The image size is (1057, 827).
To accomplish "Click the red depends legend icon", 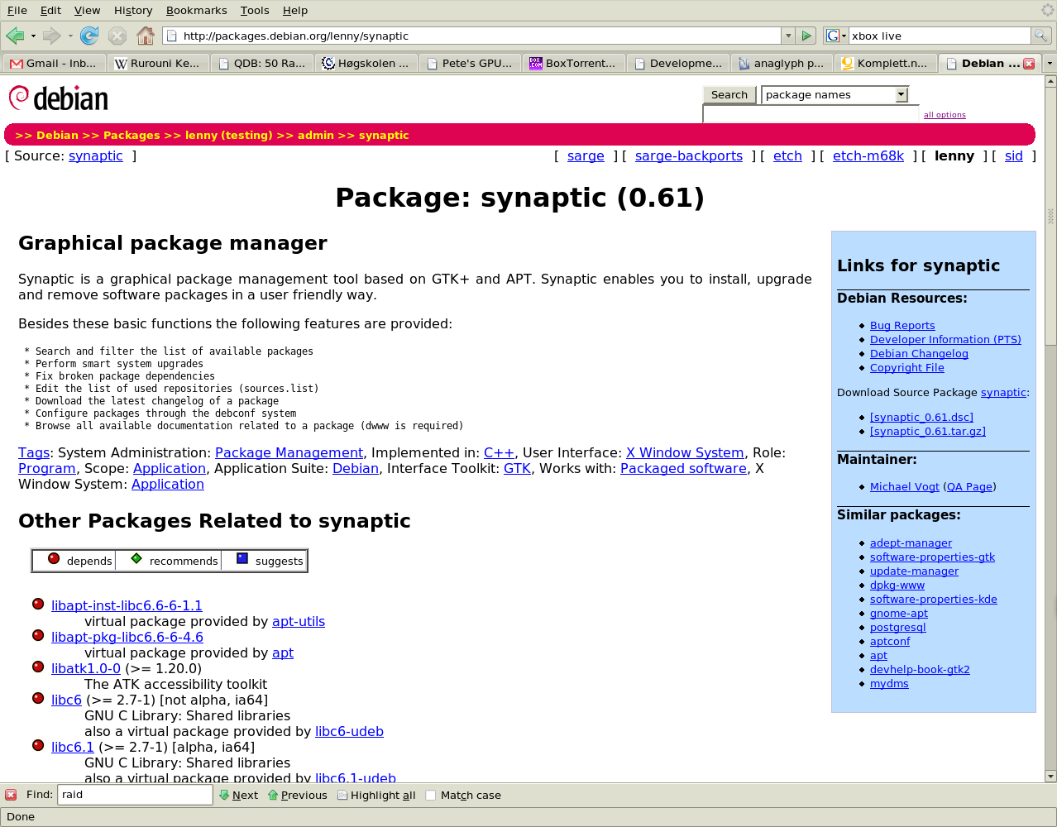I will 54,558.
